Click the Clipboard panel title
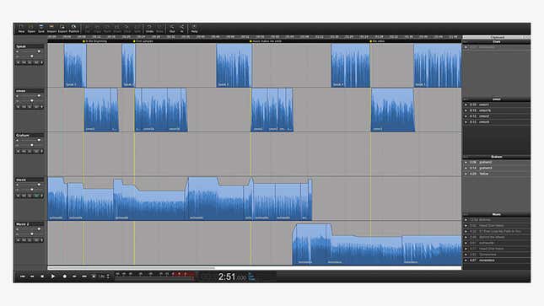The image size is (544, 306). pyautogui.click(x=497, y=37)
